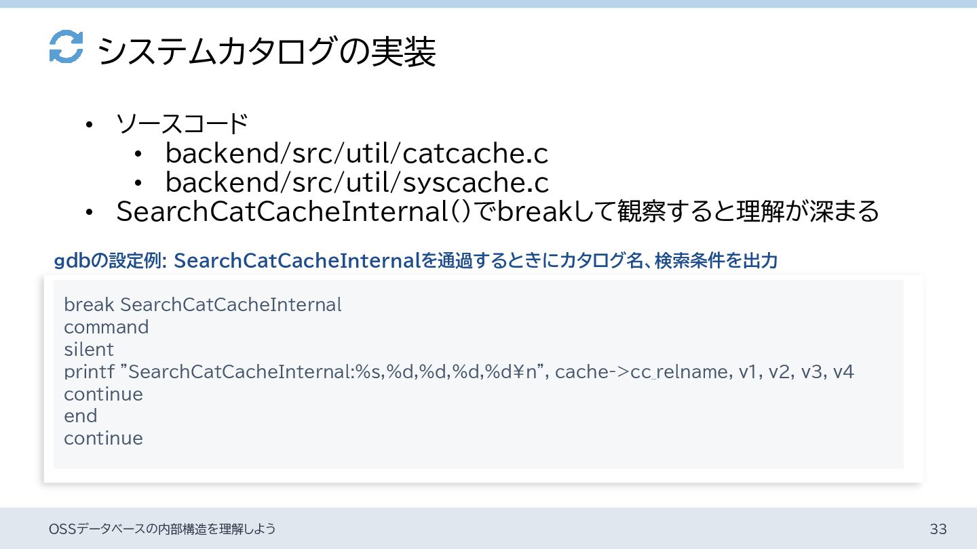Click the silent code line
Viewport: 977px width, 549px height.
[89, 350]
